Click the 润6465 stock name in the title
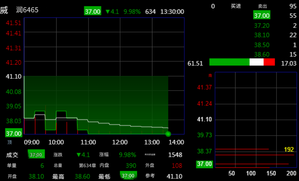The width and height of the screenshot is (299, 181). tap(27, 10)
